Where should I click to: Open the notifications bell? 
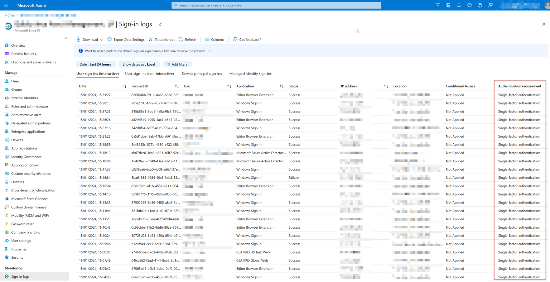click(x=459, y=5)
